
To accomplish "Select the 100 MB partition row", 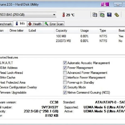I will [62, 36].
